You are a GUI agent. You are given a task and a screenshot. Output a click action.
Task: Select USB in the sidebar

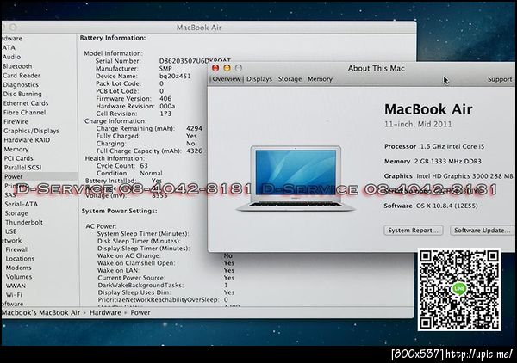pyautogui.click(x=11, y=231)
